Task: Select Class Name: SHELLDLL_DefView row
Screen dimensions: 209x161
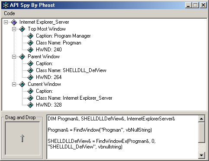Action: point(71,70)
